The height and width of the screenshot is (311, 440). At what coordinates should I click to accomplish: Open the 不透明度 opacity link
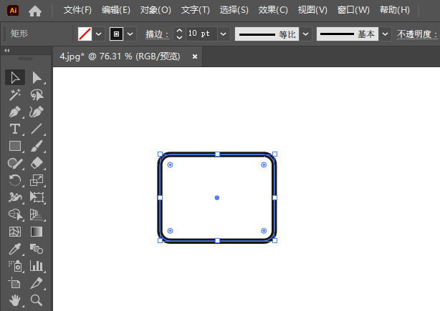point(417,34)
